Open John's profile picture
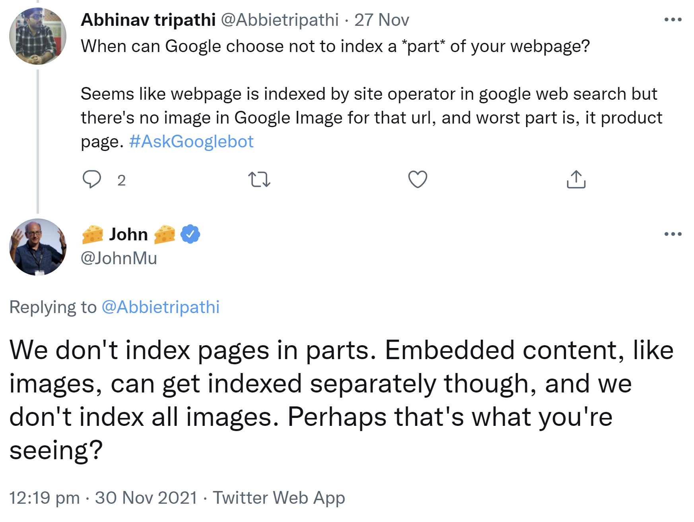This screenshot has height=522, width=694. 38,247
